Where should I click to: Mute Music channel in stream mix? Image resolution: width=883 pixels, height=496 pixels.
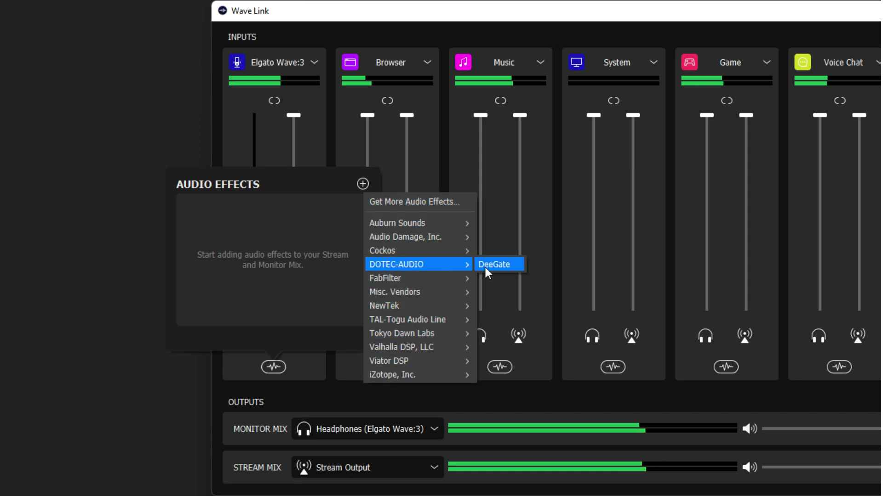pos(518,336)
